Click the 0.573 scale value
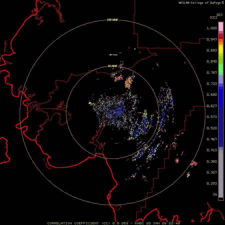Viewport: 225px width, 225px height. 212,117
